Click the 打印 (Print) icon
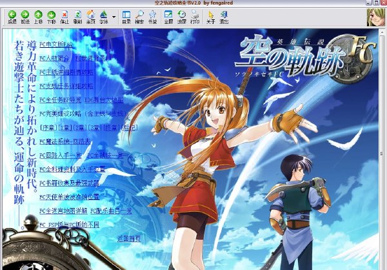 click(x=195, y=17)
